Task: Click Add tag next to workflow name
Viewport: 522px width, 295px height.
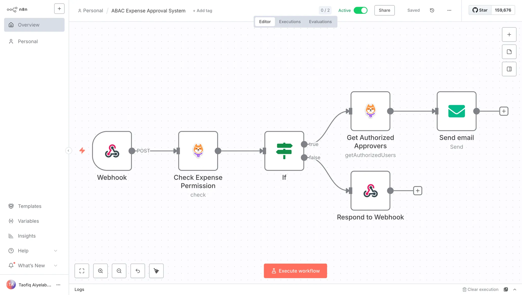Action: [202, 11]
